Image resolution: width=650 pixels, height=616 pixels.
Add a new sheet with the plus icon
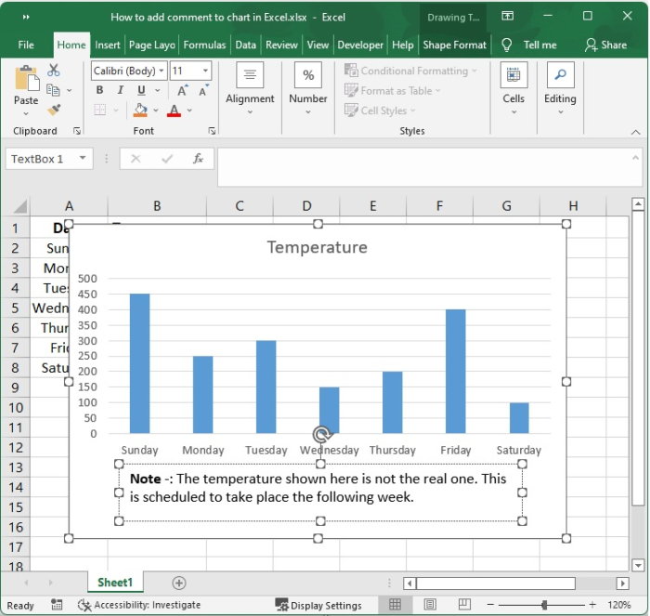pyautogui.click(x=179, y=583)
